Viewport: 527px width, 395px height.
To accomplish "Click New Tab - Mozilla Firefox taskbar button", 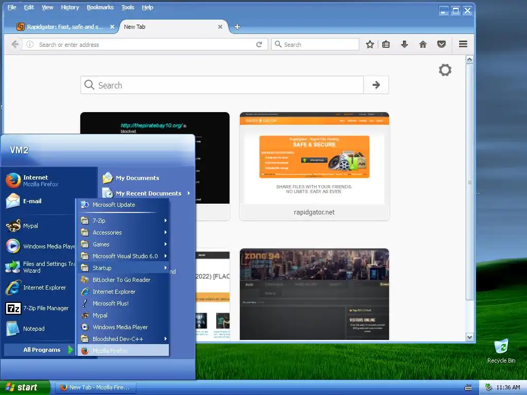I will [95, 387].
